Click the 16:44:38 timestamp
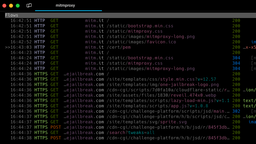Viewport: 256px width, 144px height. tap(21, 138)
